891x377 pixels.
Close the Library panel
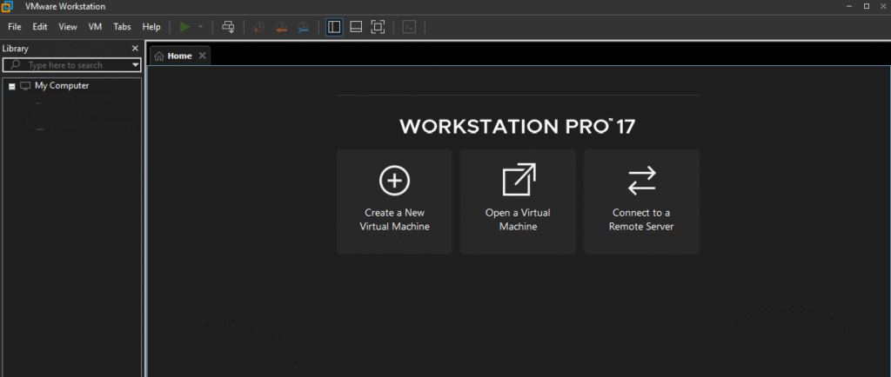tap(135, 49)
